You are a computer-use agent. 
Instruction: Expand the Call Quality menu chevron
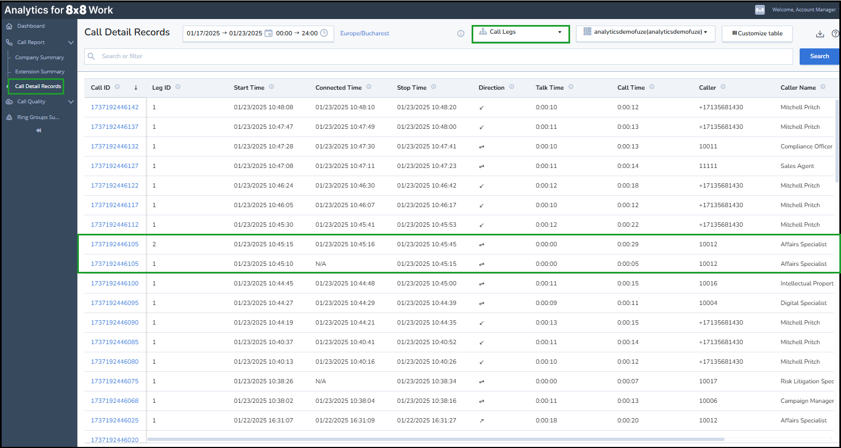click(71, 102)
